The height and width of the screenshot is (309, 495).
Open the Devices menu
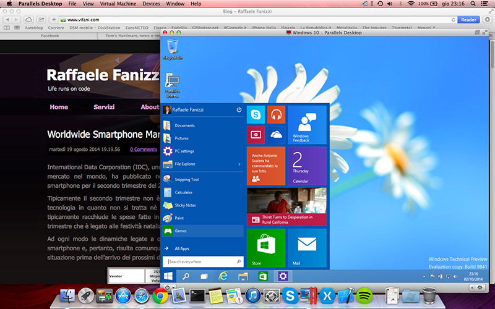tap(151, 4)
